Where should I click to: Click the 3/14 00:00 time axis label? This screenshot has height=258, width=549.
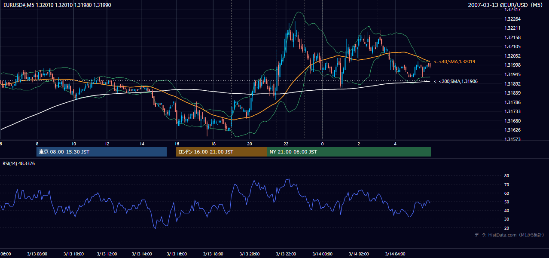point(323,254)
